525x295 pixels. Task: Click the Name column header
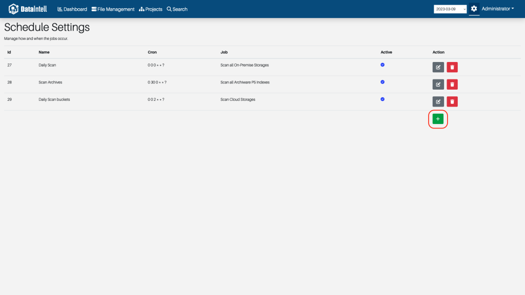(44, 52)
